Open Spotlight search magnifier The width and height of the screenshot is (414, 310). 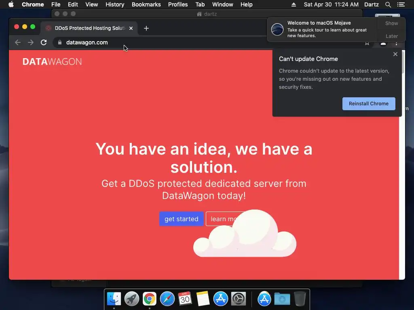tap(388, 4)
